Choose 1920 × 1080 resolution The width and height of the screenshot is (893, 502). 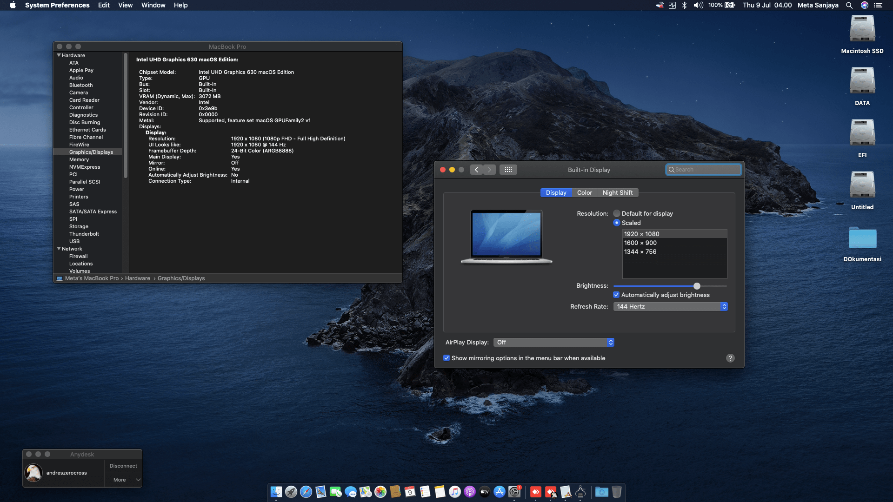click(674, 234)
